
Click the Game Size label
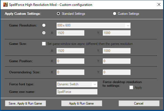[x=18, y=44]
